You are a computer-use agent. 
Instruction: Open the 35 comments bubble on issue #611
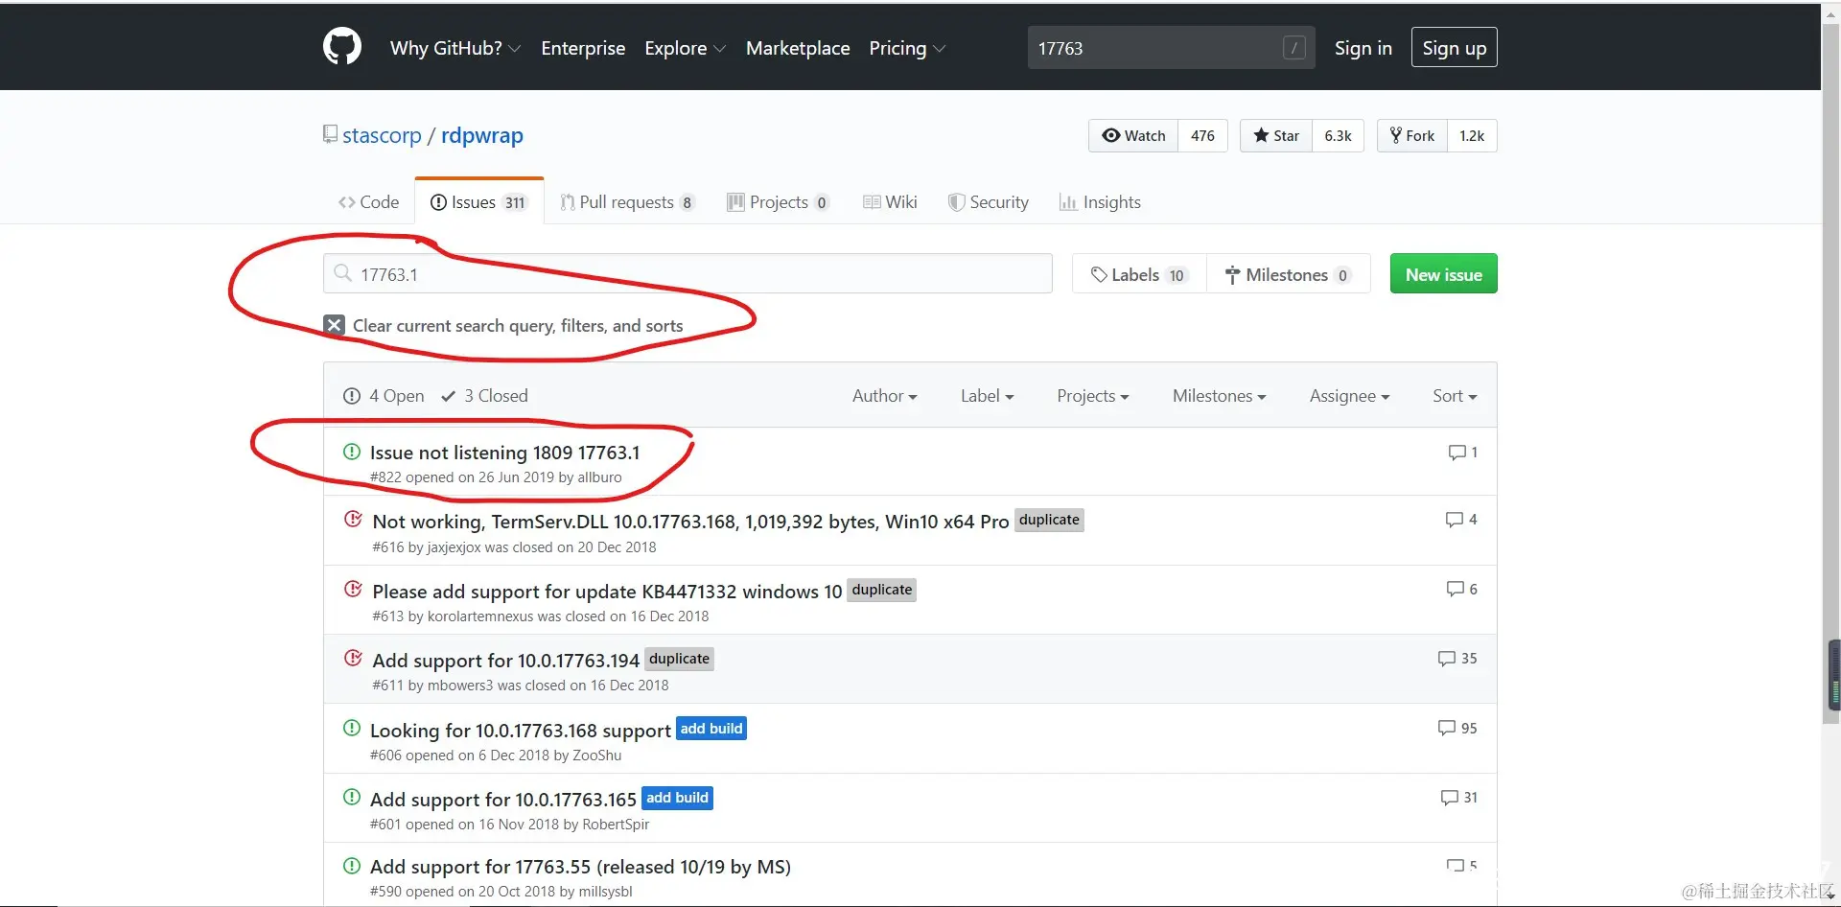(x=1457, y=659)
